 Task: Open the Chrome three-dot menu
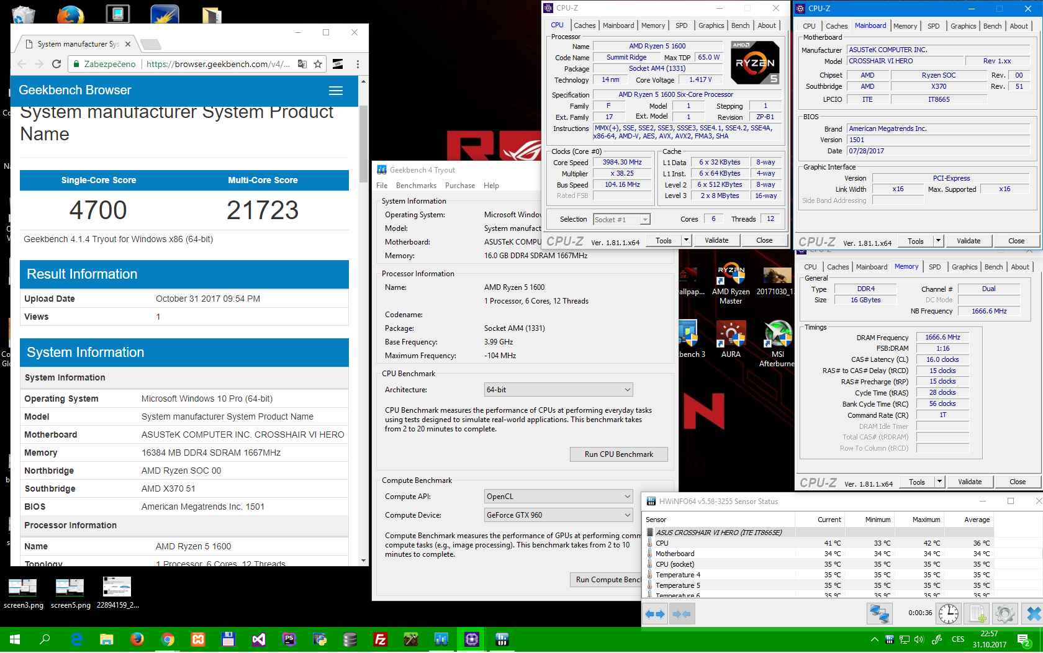(358, 64)
